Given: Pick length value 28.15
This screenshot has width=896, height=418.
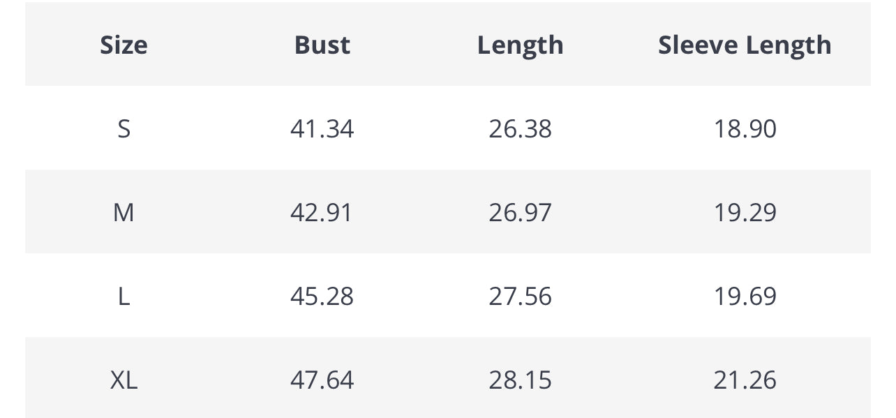Looking at the screenshot, I should pyautogui.click(x=520, y=380).
